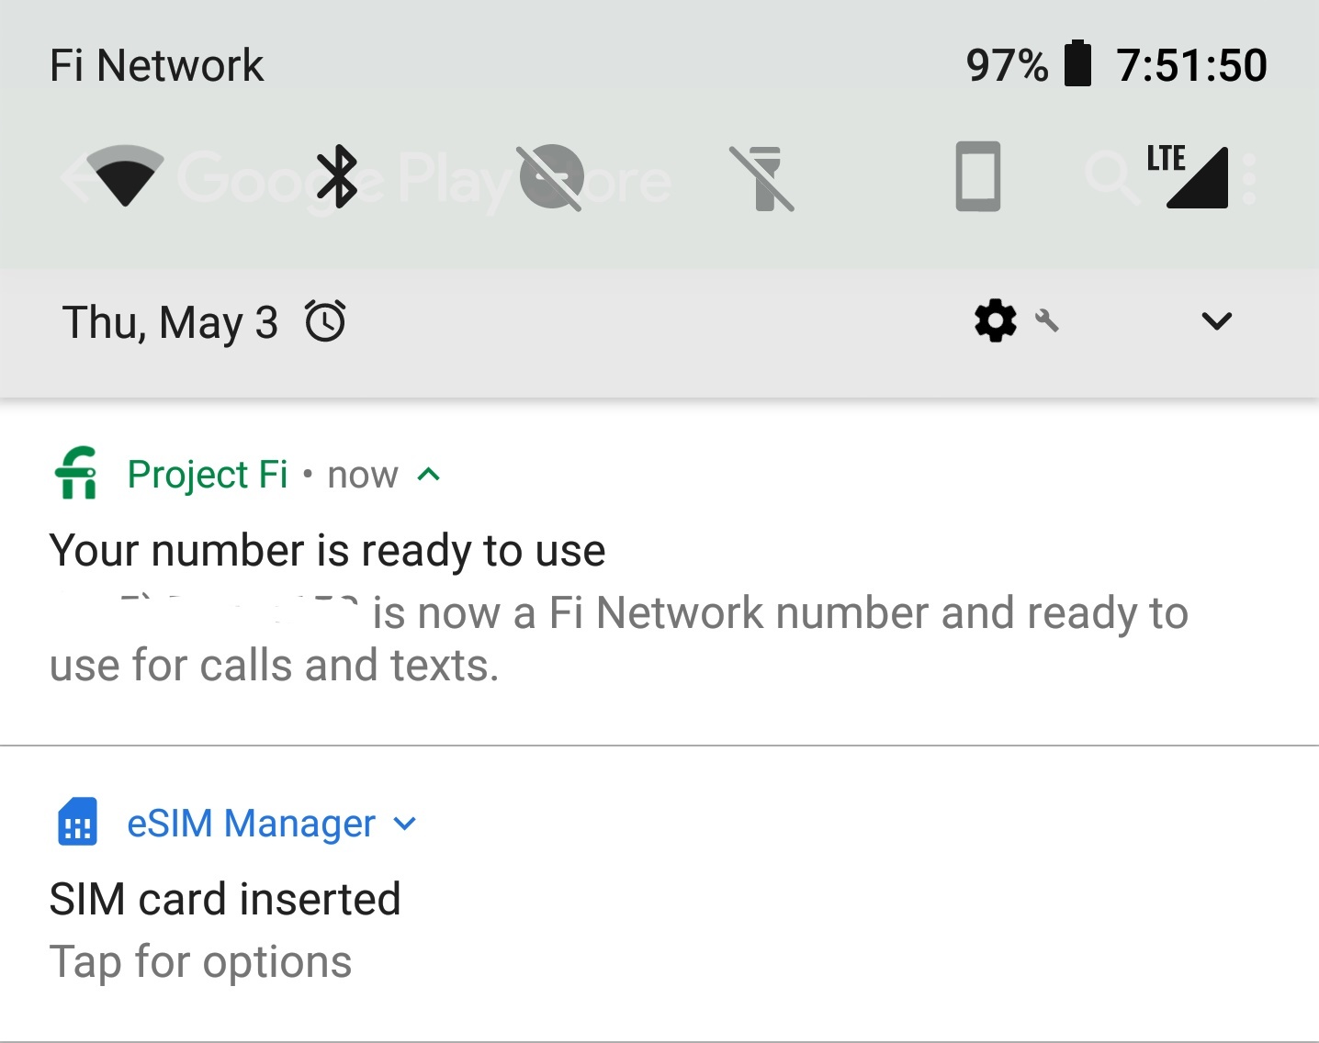Tap the "SIM card inserted" notification
This screenshot has width=1319, height=1043.
click(225, 900)
